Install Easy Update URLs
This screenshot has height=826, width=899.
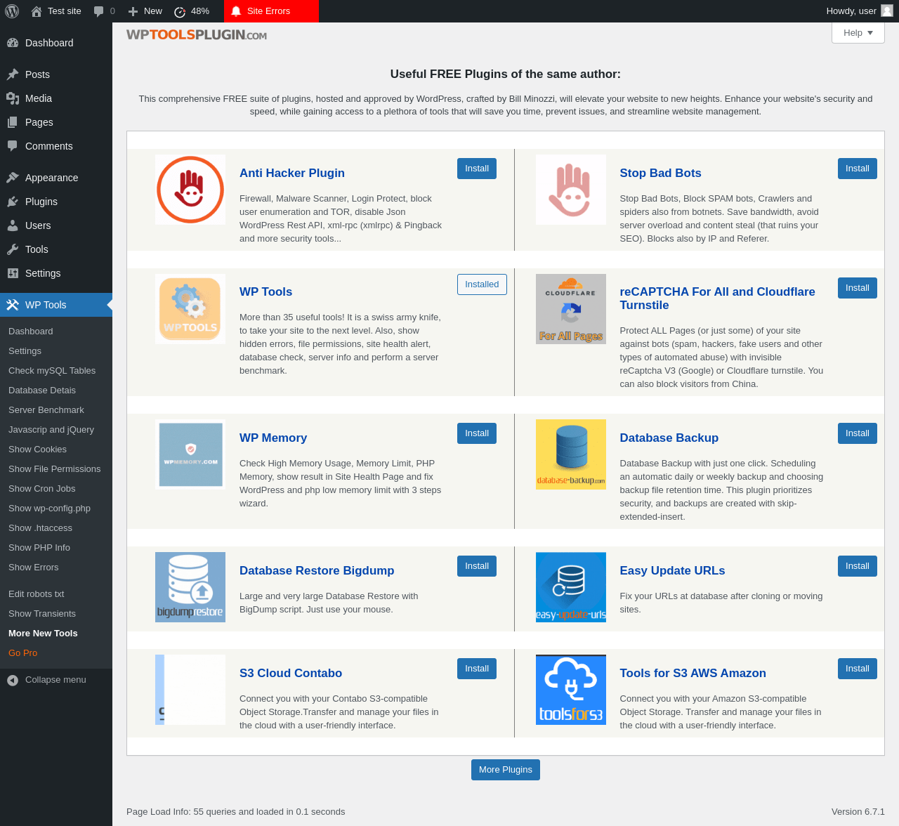(858, 566)
